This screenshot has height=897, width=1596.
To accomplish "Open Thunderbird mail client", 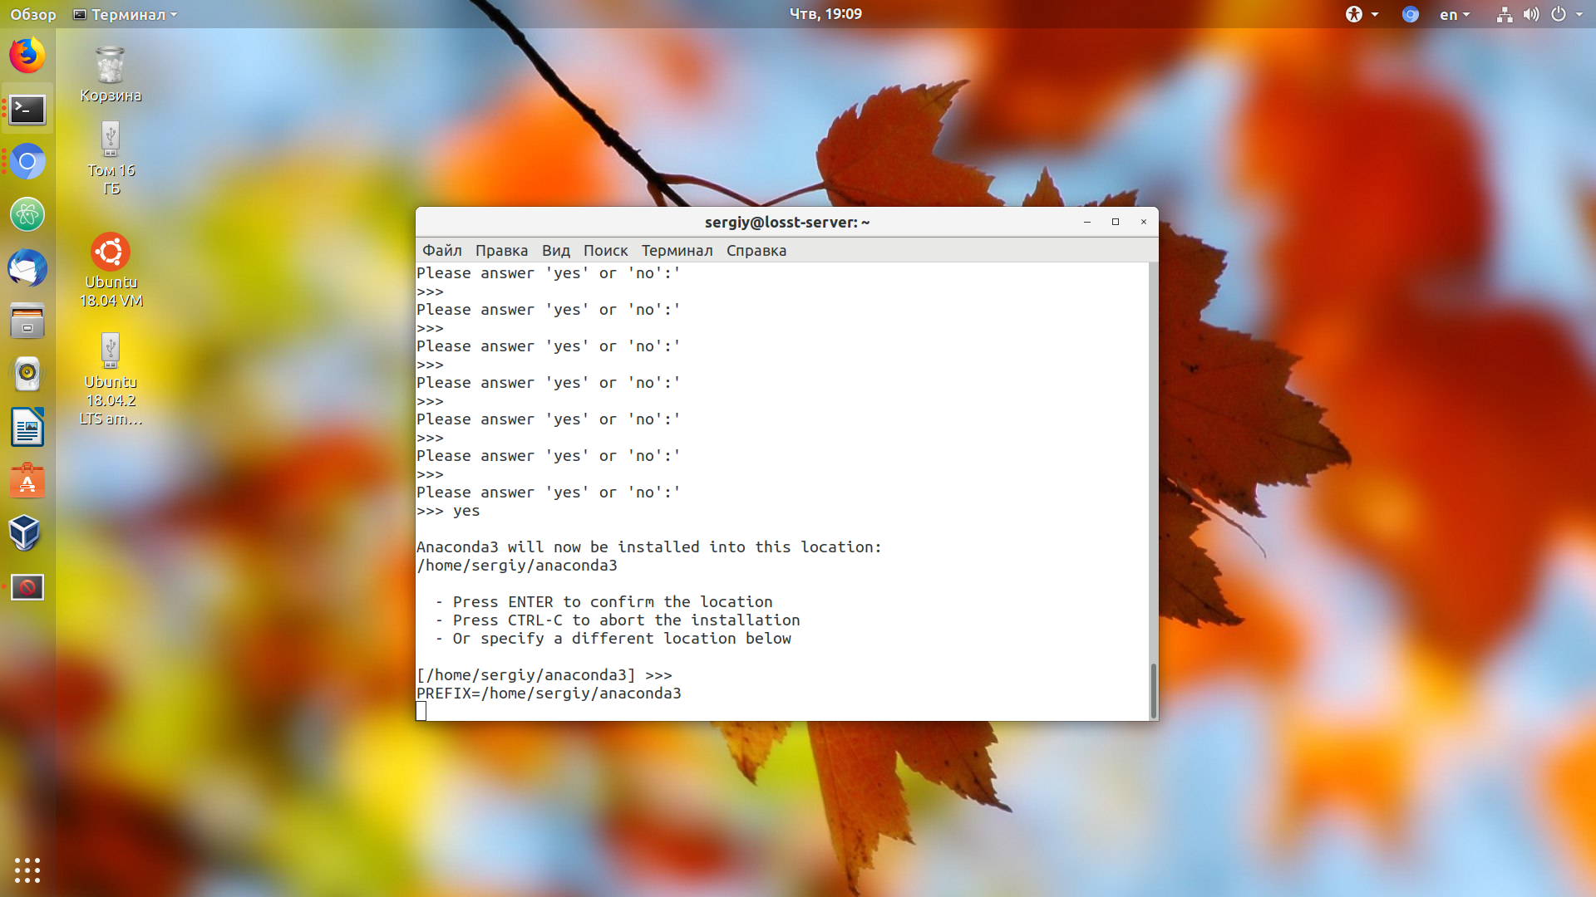I will click(x=27, y=268).
